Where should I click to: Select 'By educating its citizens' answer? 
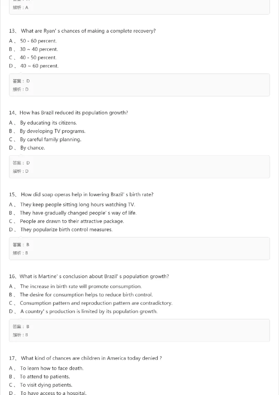click(x=48, y=123)
